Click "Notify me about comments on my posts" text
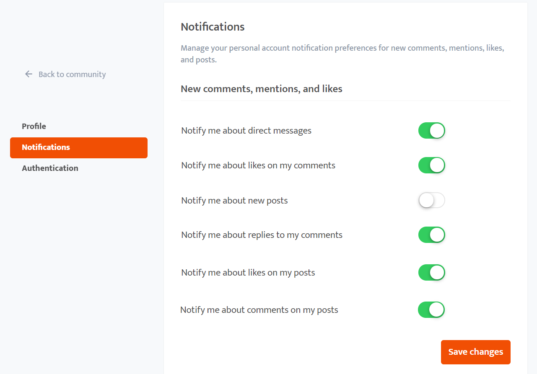The height and width of the screenshot is (374, 537). click(x=259, y=310)
